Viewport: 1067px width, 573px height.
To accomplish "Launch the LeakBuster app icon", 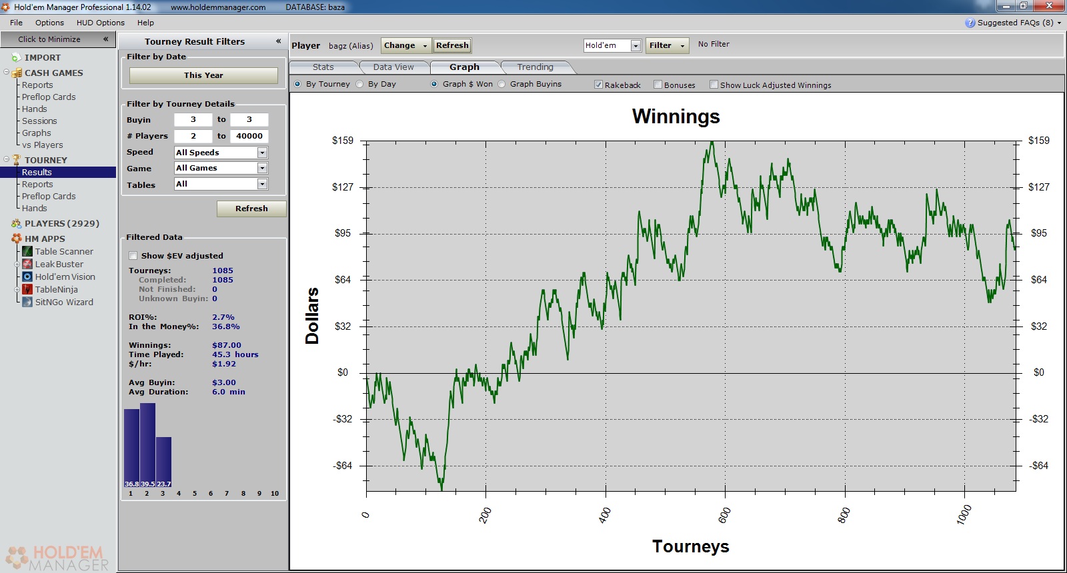I will point(27,264).
